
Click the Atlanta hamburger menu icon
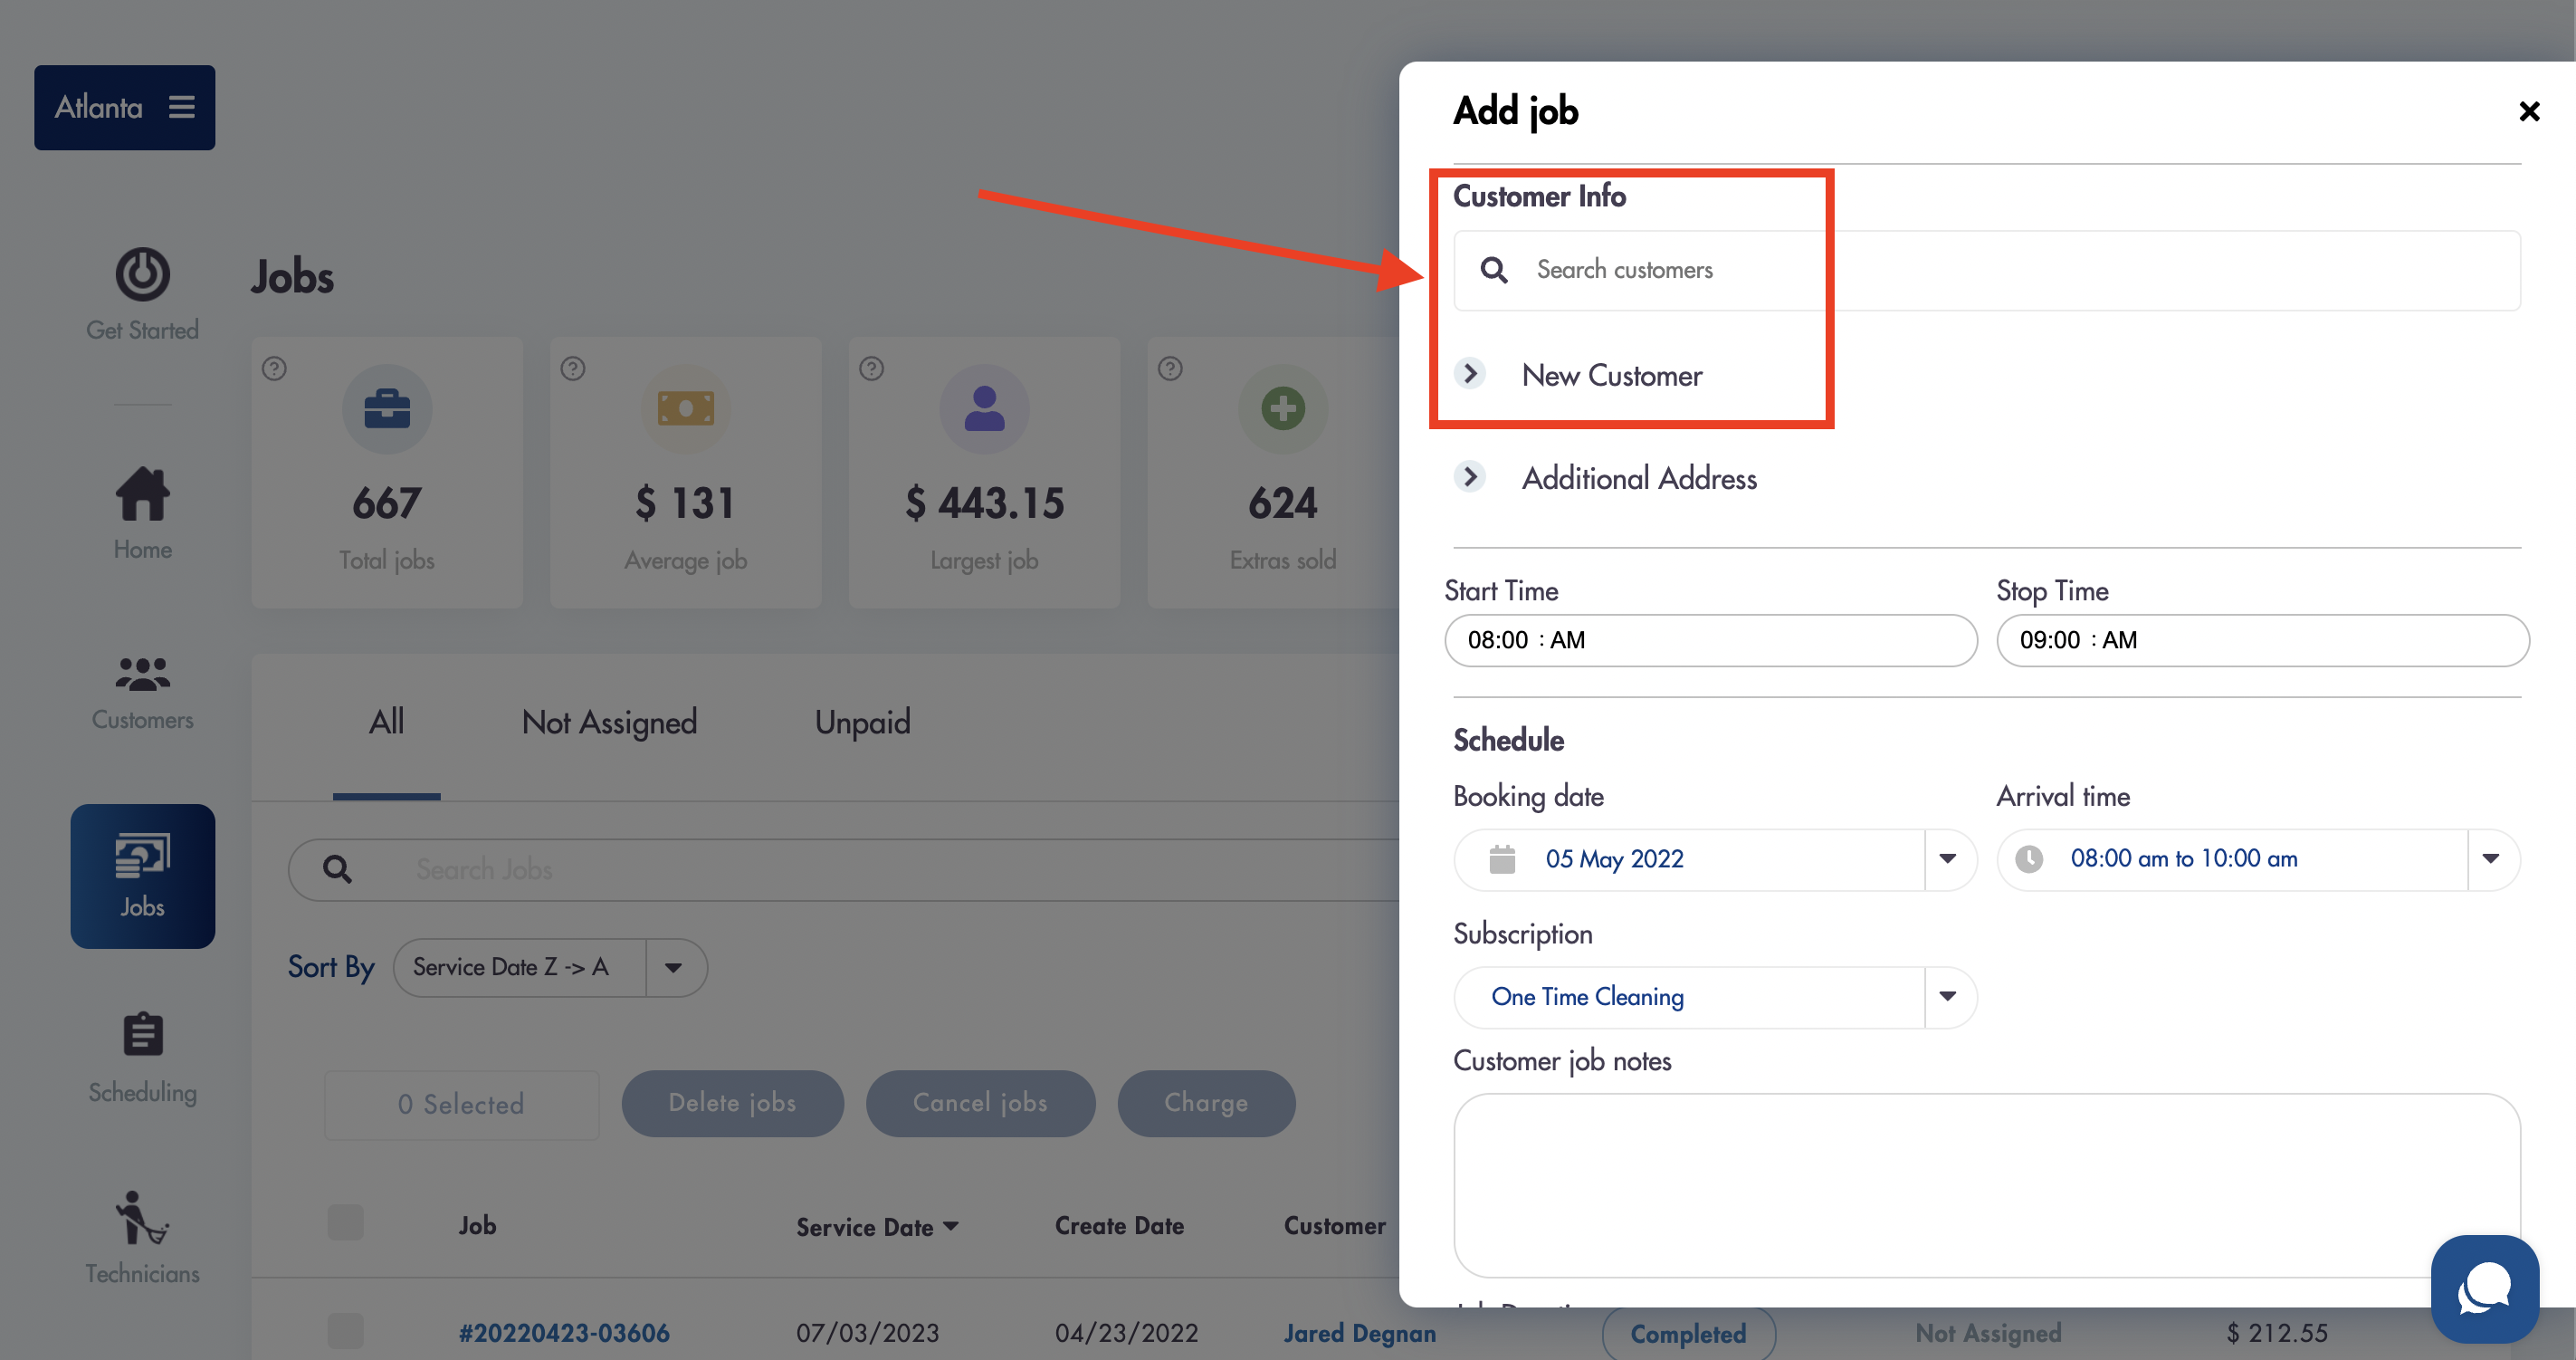pyautogui.click(x=181, y=107)
